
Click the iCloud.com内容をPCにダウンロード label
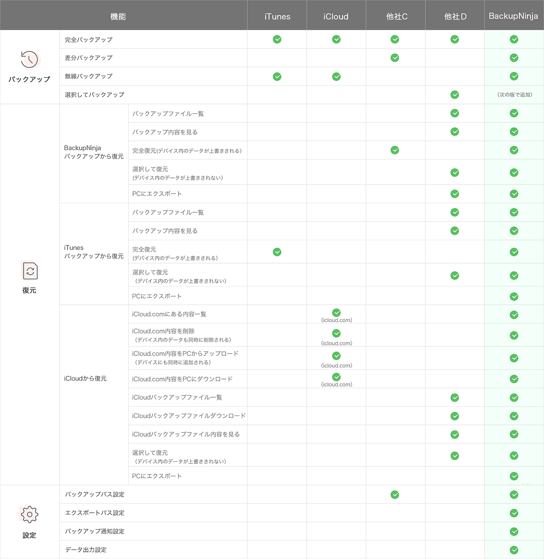(x=182, y=379)
